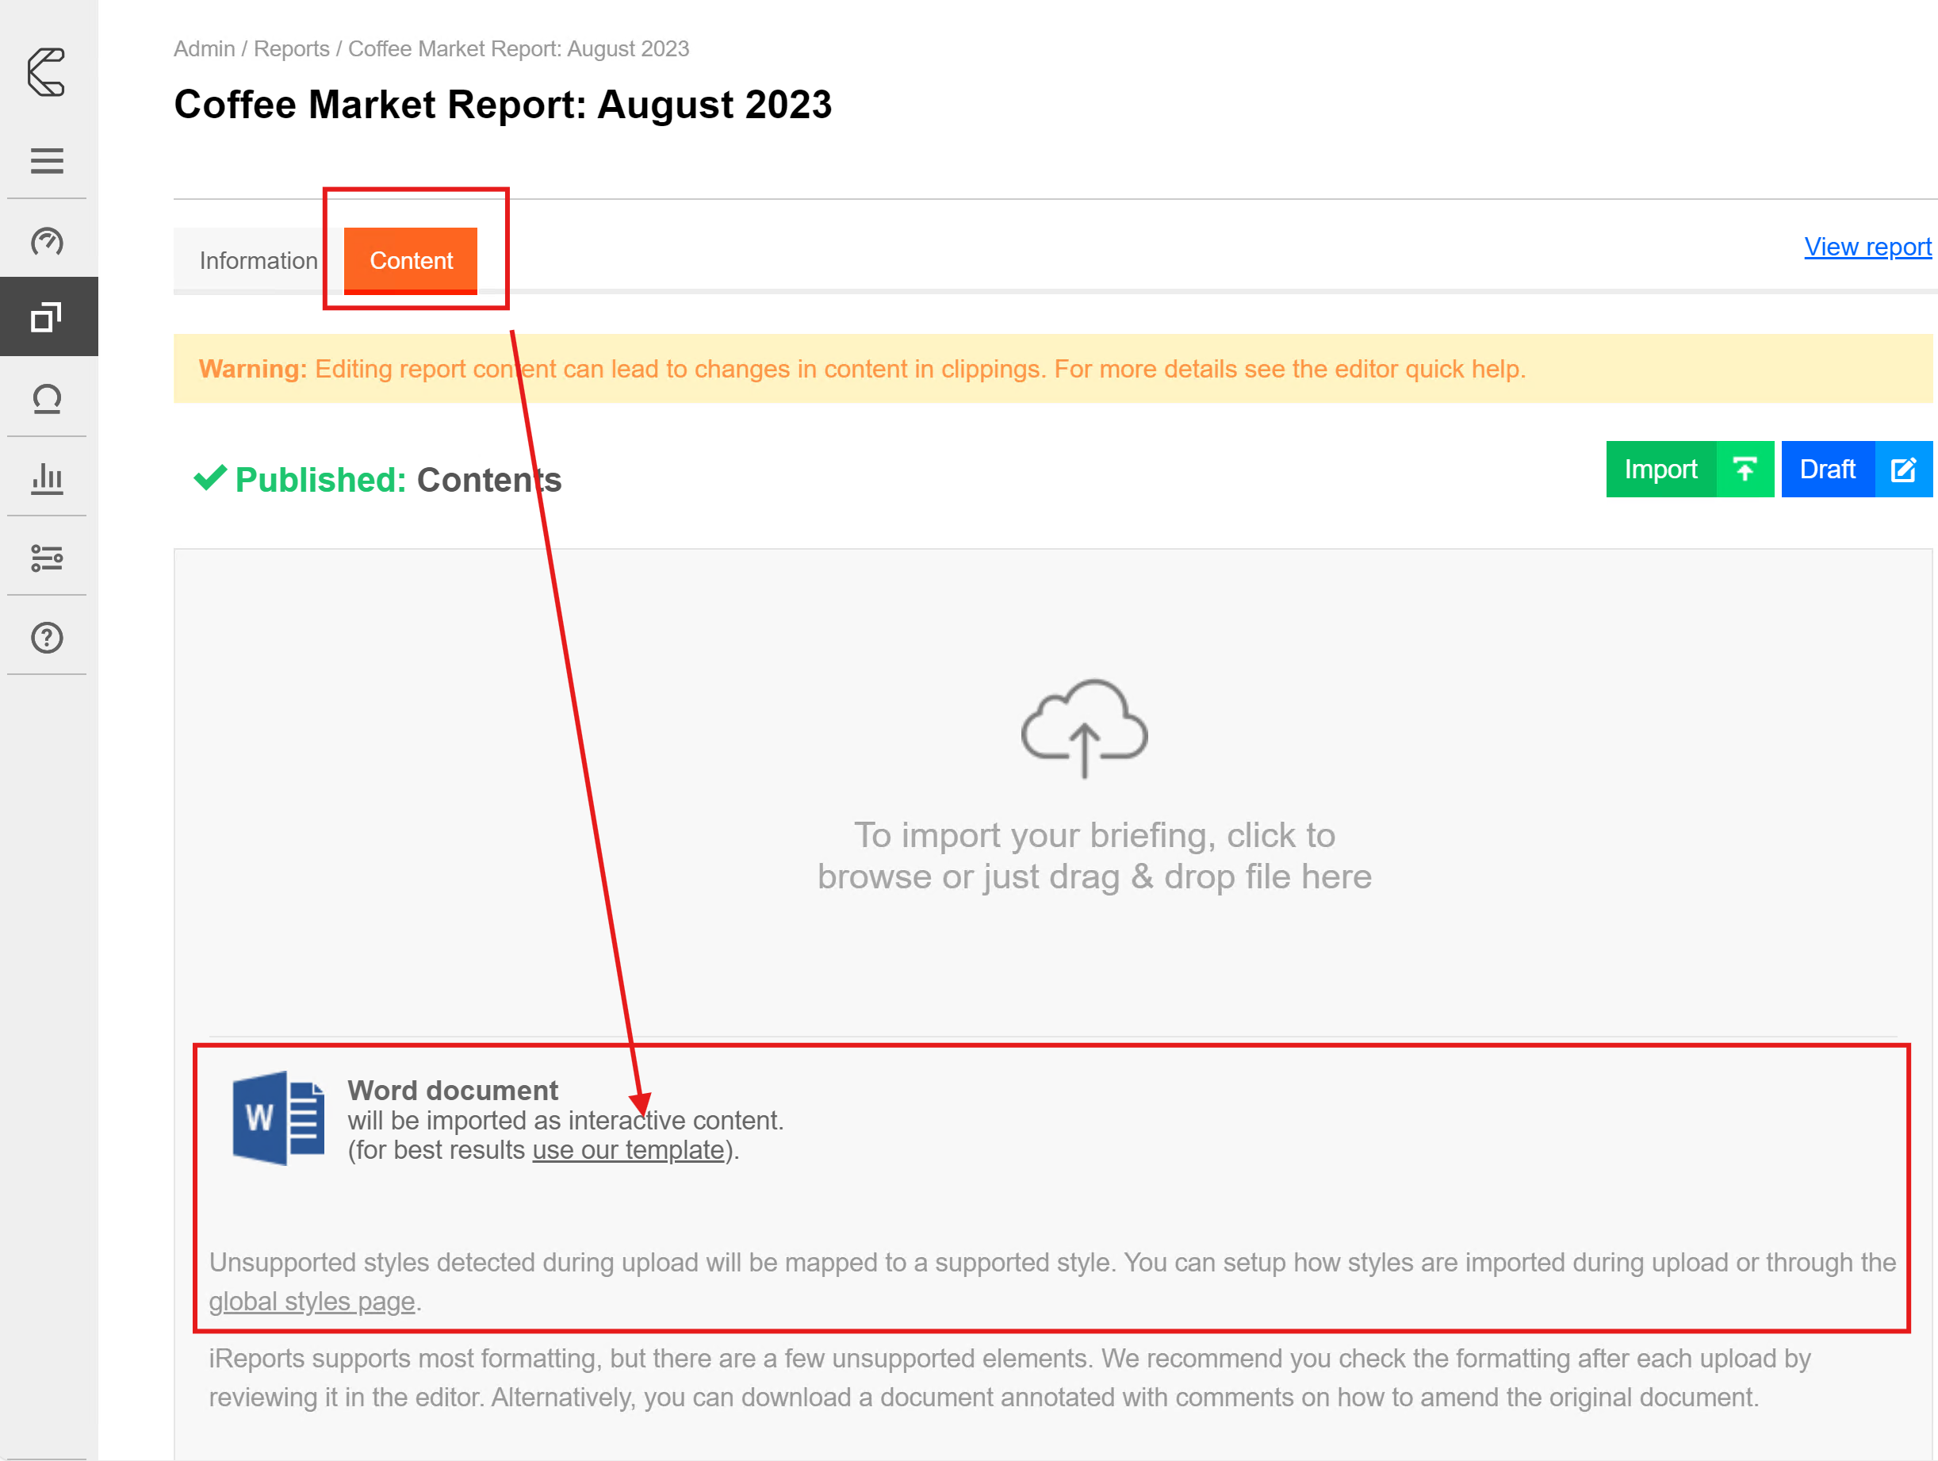Click the Admin breadcrumb link
Viewport: 1938px width, 1461px height.
click(x=203, y=48)
